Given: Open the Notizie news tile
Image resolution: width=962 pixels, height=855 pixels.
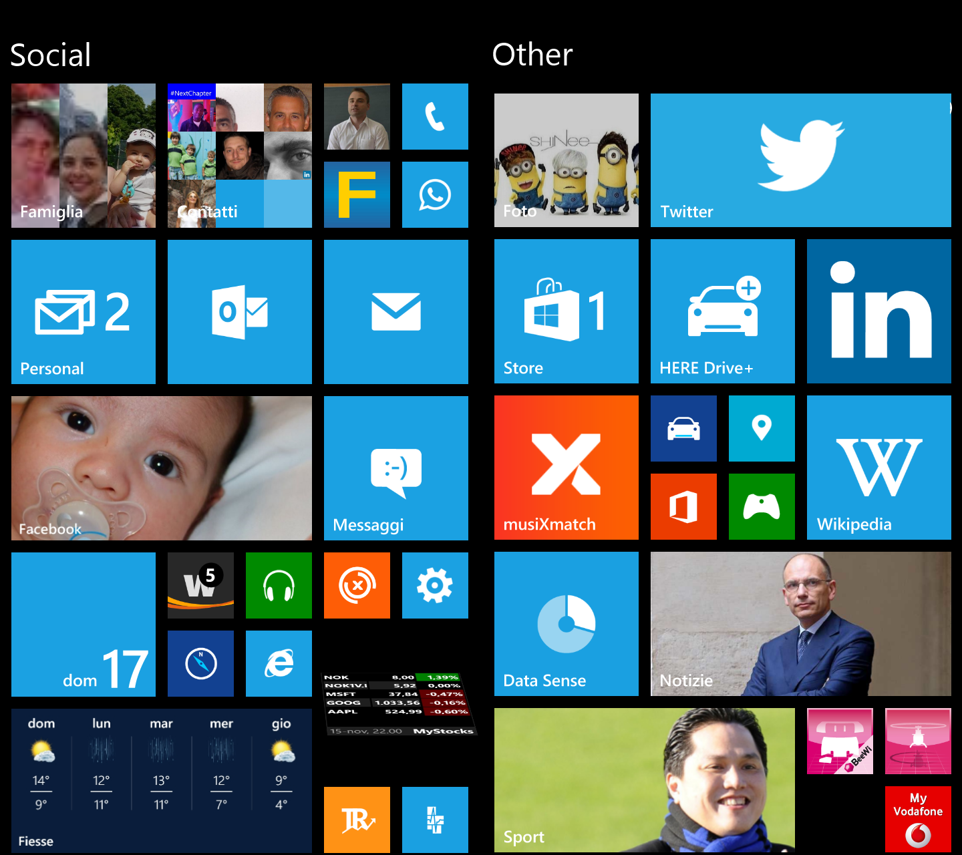Looking at the screenshot, I should 800,624.
